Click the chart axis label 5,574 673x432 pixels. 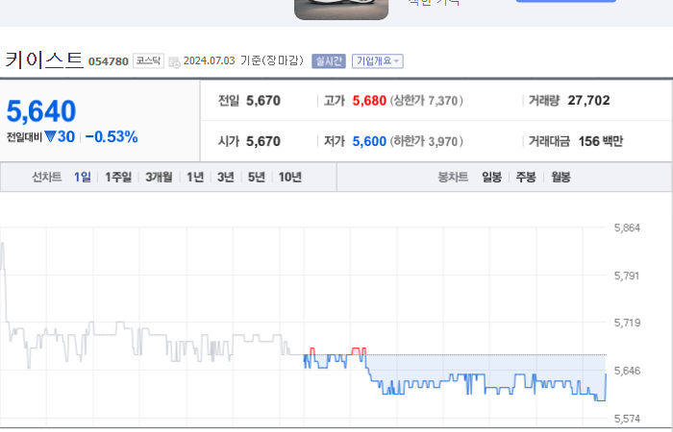[627, 419]
